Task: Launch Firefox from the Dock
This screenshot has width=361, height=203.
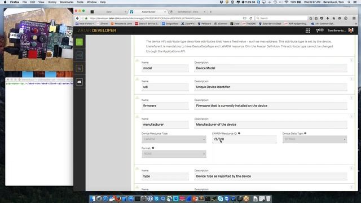Action: (118, 198)
